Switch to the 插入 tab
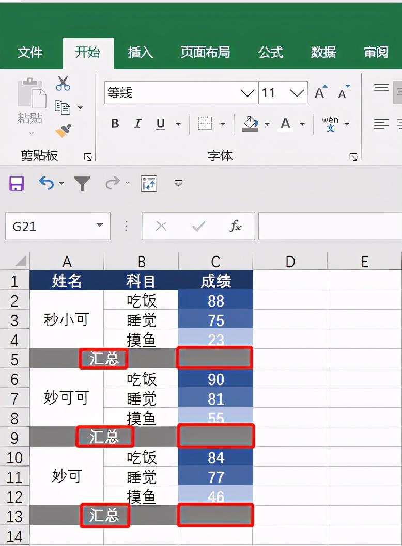This screenshot has width=402, height=546. (140, 53)
